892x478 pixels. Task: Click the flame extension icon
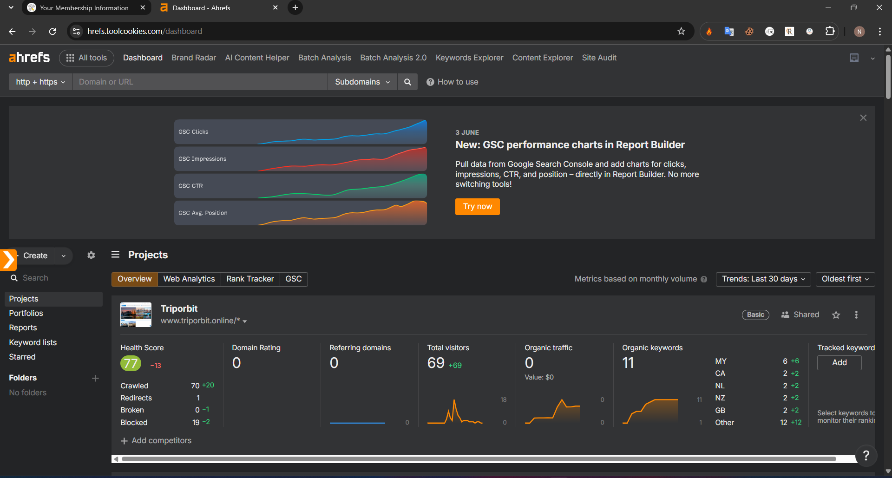click(709, 32)
